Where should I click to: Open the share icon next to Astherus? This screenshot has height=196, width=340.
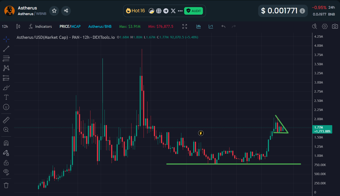(x=66, y=11)
